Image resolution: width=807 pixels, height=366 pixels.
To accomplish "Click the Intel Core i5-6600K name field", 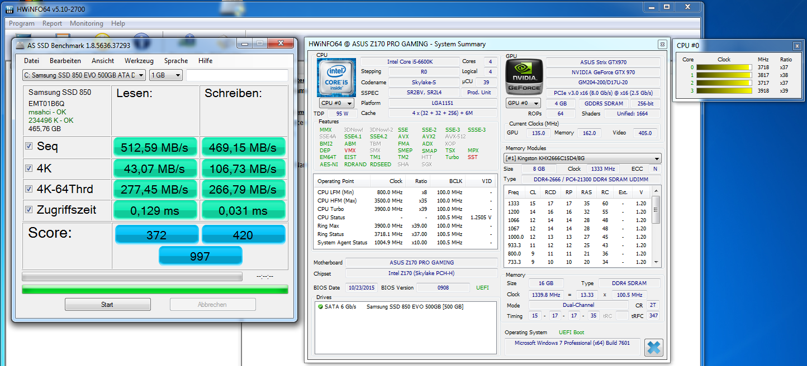I will pyautogui.click(x=409, y=61).
